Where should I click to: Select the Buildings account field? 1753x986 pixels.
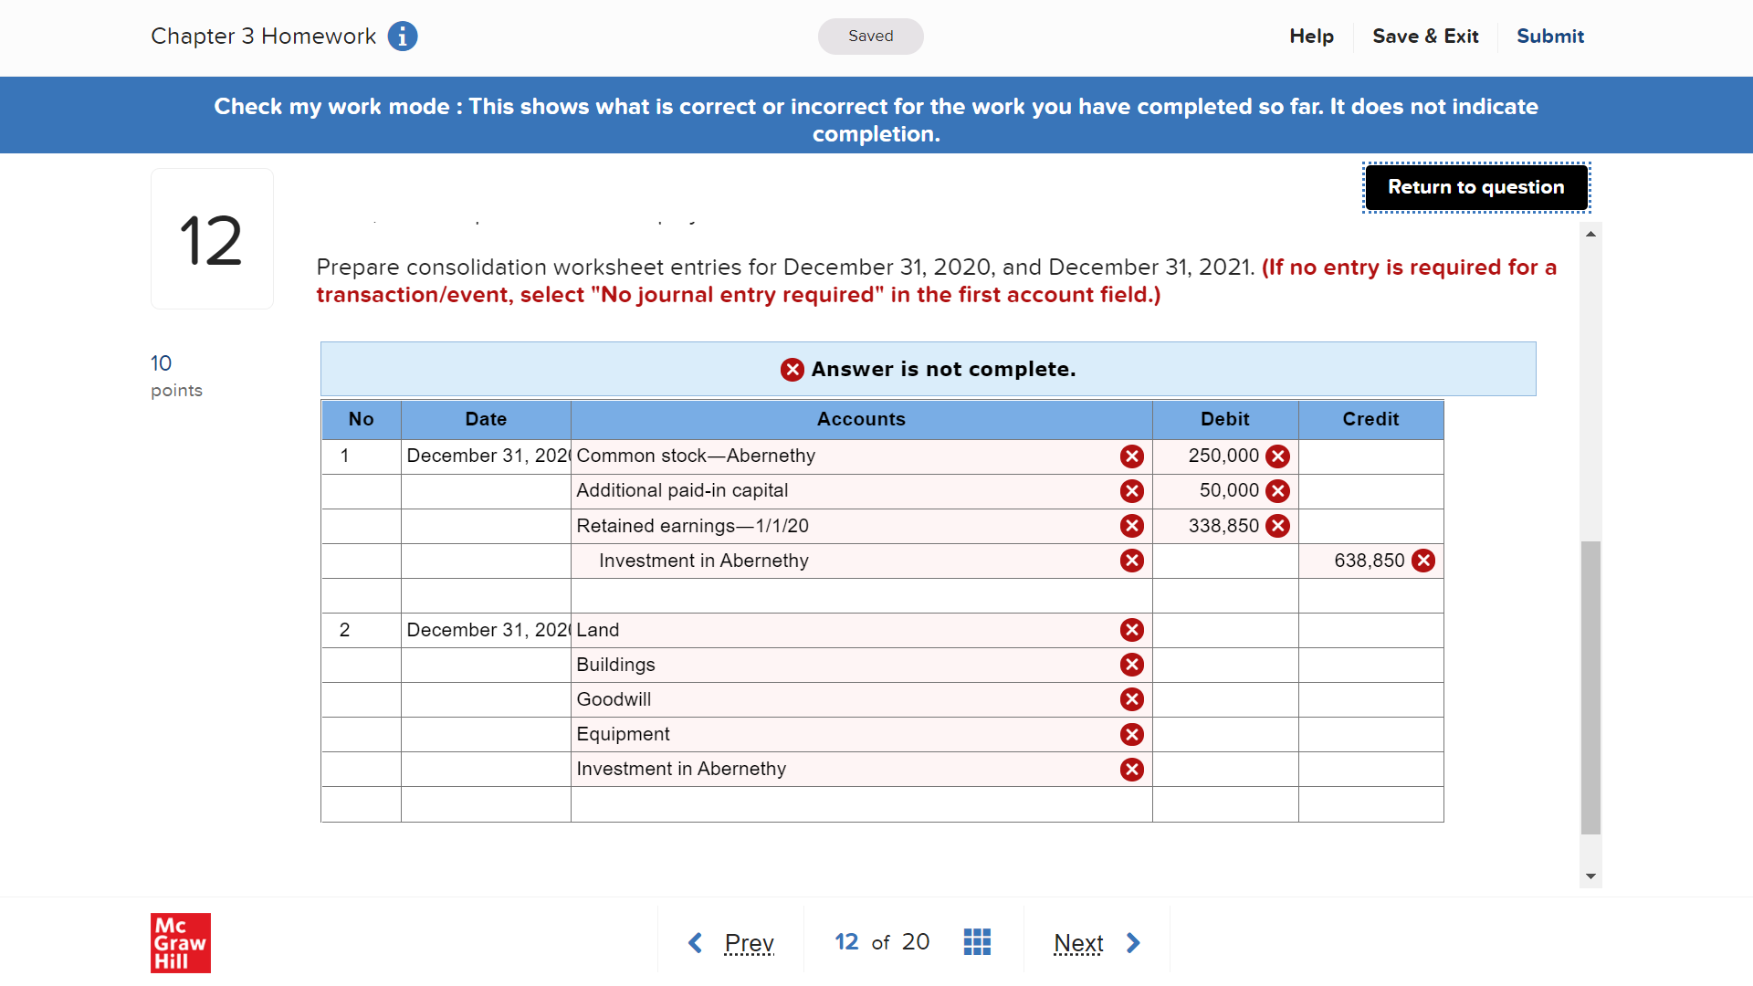(x=840, y=665)
